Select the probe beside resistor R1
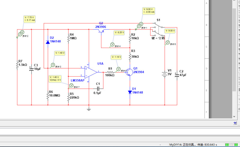The image size is (240, 147). [118, 69]
